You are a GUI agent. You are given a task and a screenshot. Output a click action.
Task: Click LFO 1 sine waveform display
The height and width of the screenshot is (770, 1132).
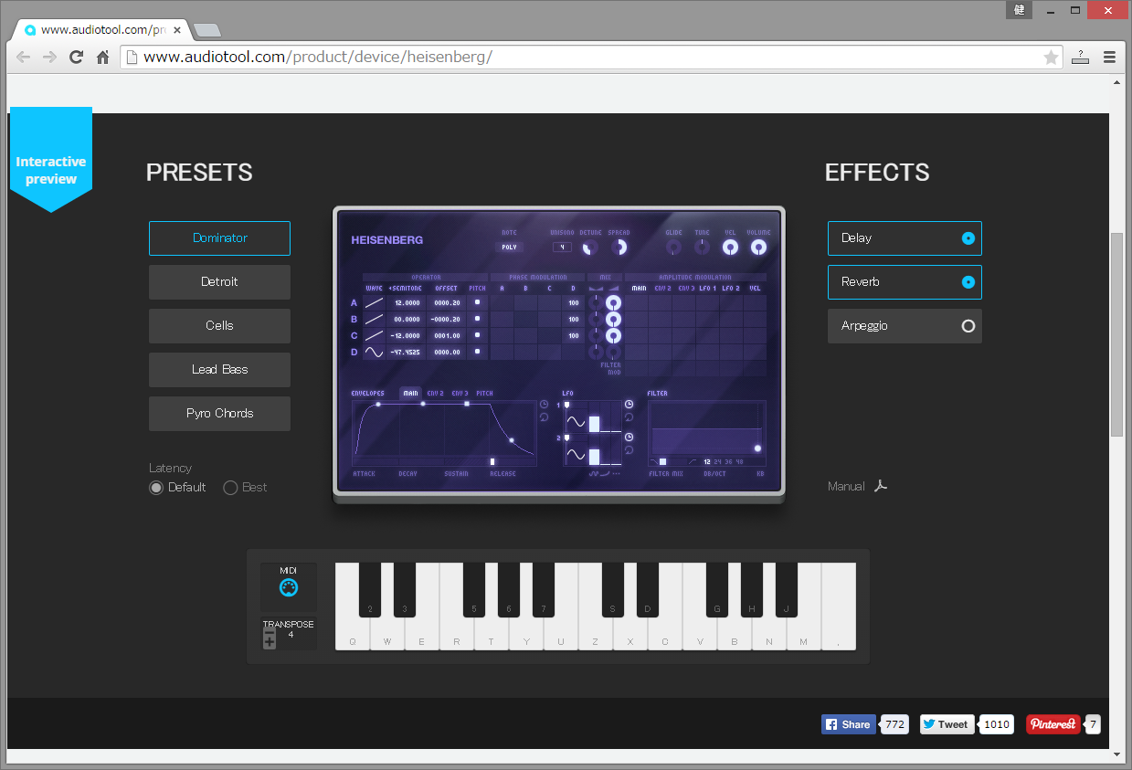pyautogui.click(x=576, y=423)
